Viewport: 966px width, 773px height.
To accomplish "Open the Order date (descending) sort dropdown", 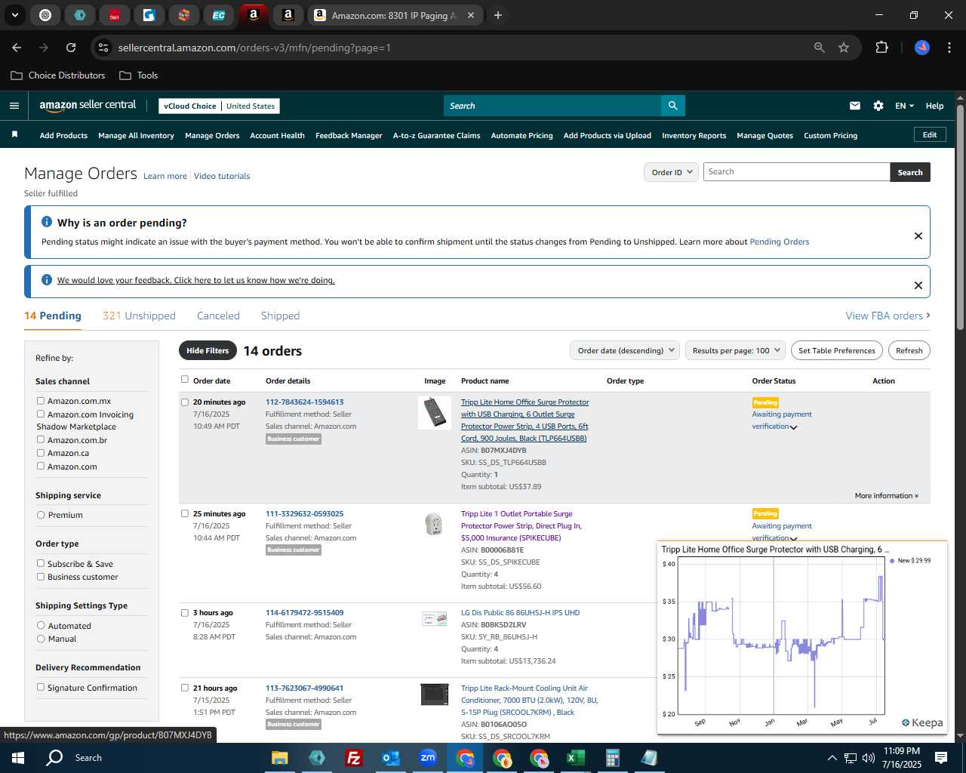I will [x=625, y=350].
